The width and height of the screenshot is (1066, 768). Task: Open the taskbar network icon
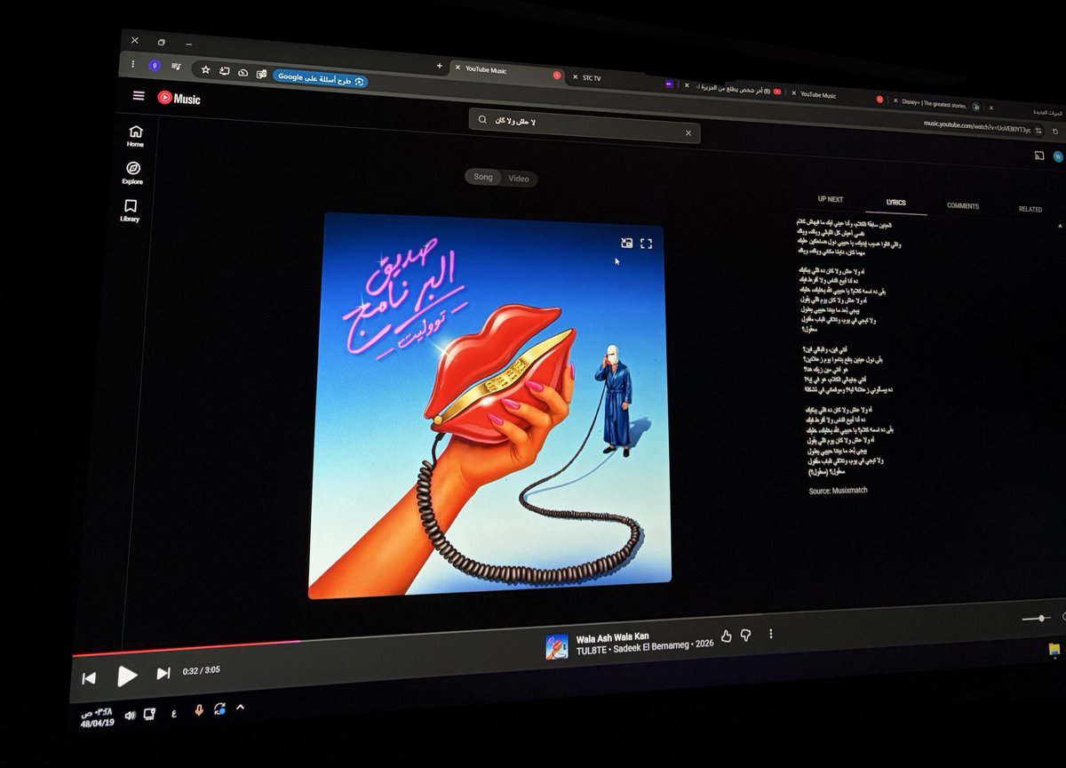[150, 714]
